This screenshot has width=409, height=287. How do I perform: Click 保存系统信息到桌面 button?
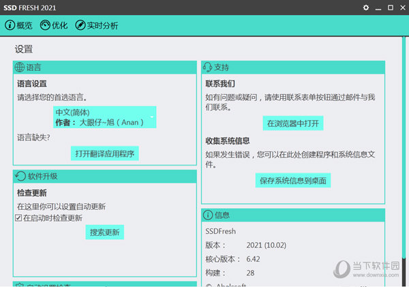[293, 180]
